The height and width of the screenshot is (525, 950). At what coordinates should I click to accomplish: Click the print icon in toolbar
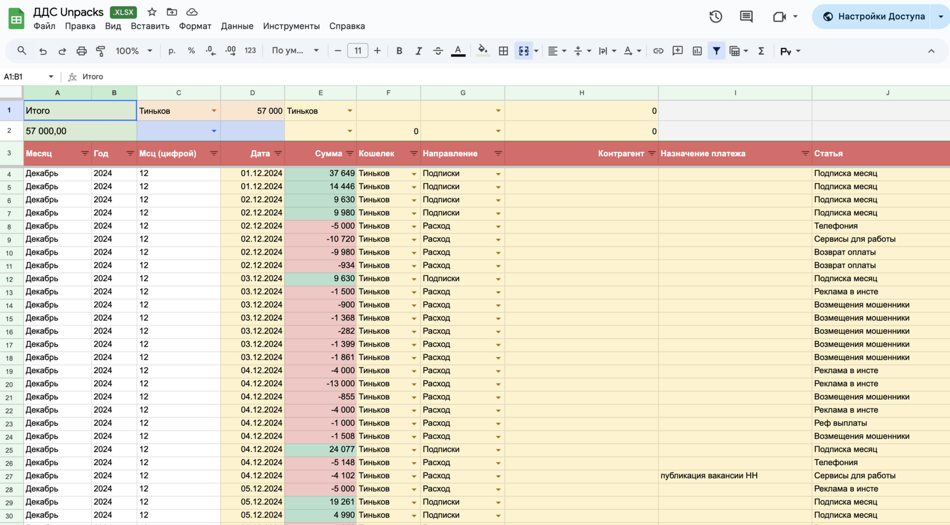[x=81, y=51]
